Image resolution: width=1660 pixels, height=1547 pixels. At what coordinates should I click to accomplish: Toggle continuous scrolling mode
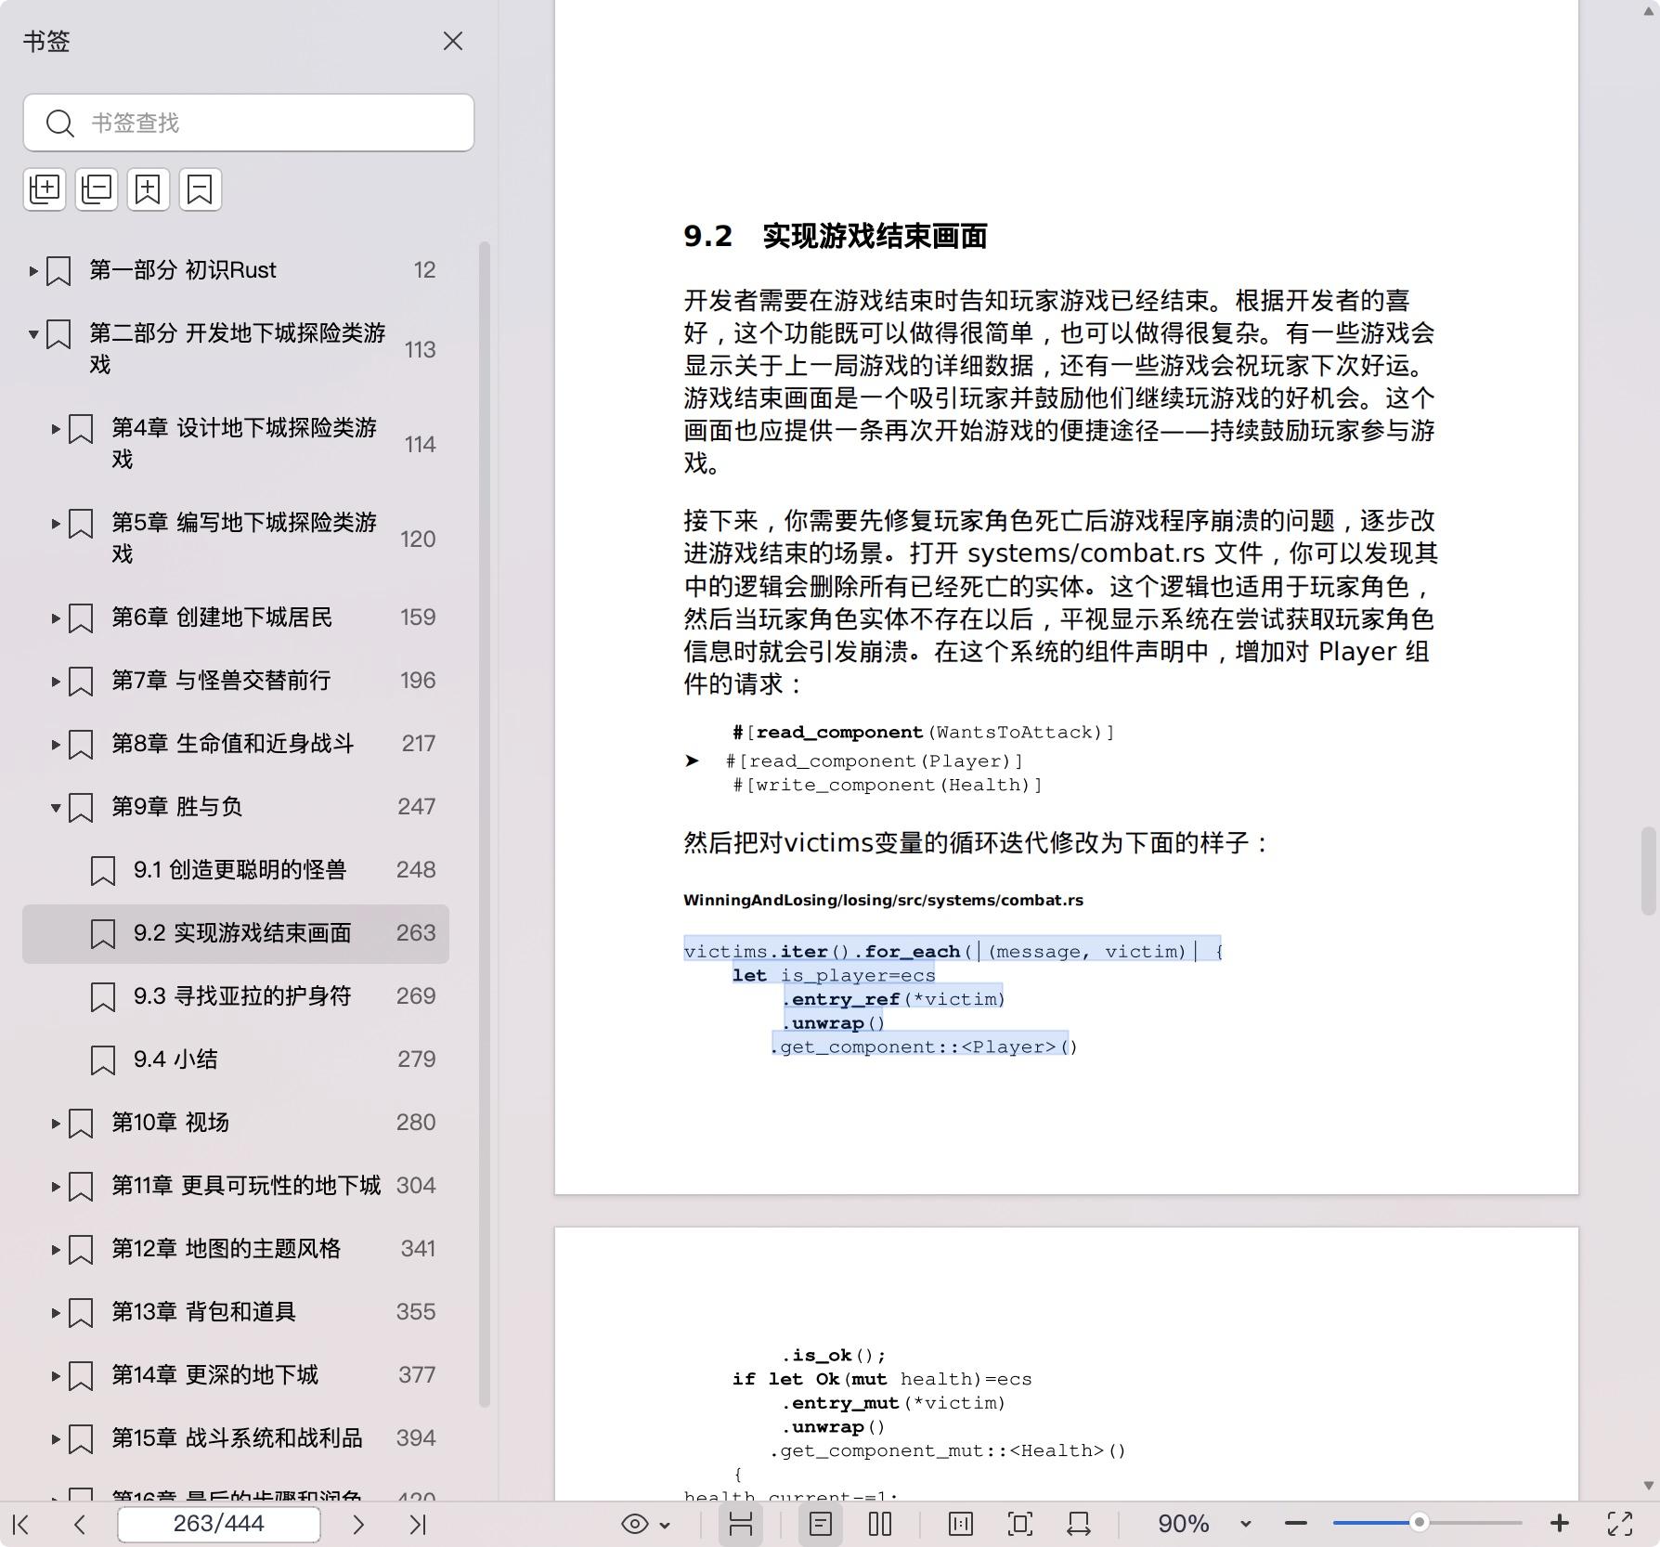[740, 1524]
